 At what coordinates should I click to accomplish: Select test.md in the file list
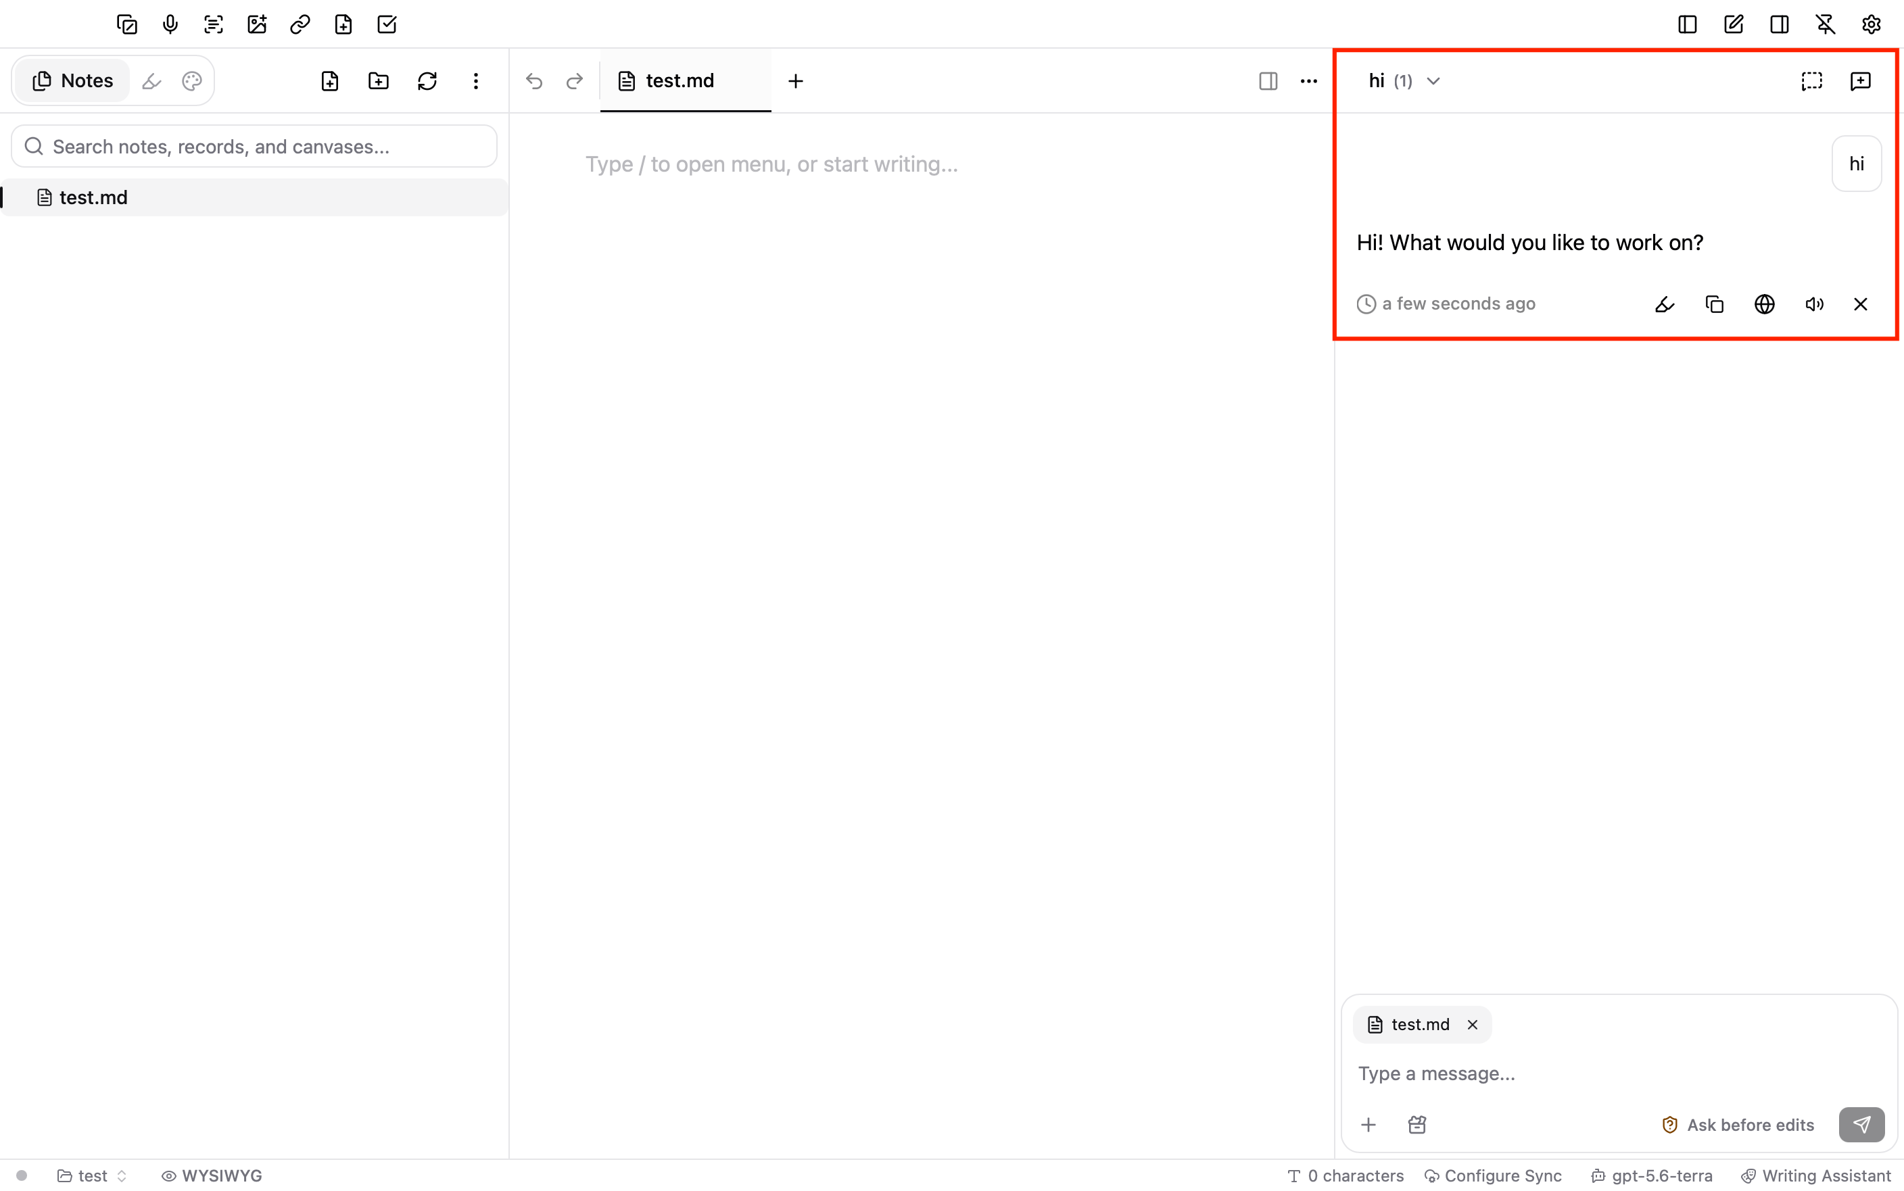coord(254,198)
